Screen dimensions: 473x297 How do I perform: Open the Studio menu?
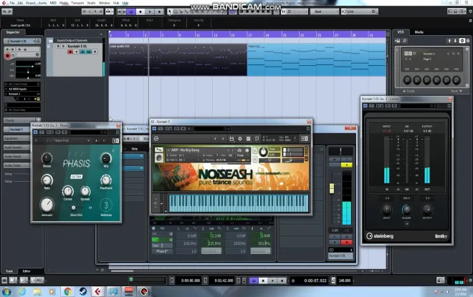[x=91, y=3]
